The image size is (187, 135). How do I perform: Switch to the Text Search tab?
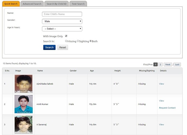click(78, 4)
